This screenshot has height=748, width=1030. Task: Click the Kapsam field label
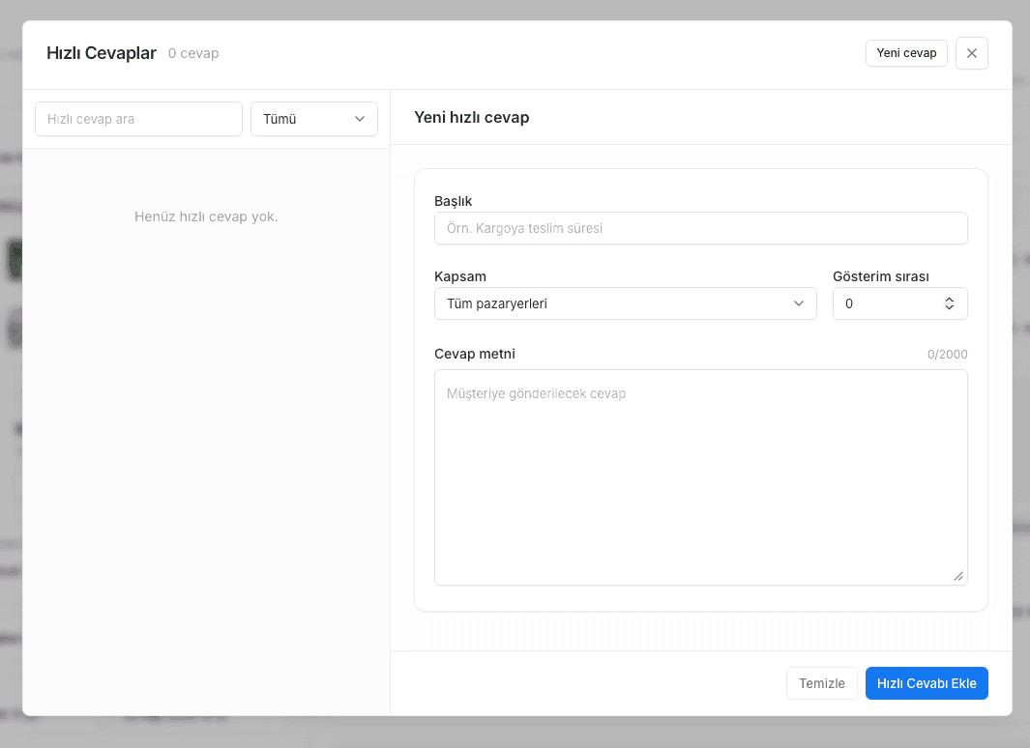tap(460, 277)
